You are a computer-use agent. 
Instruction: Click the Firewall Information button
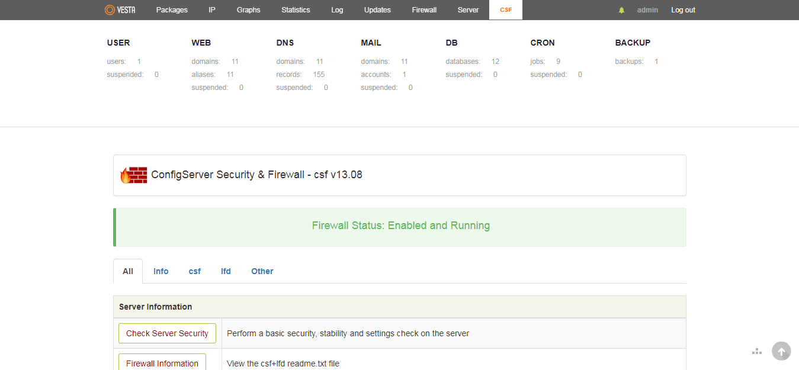(162, 362)
